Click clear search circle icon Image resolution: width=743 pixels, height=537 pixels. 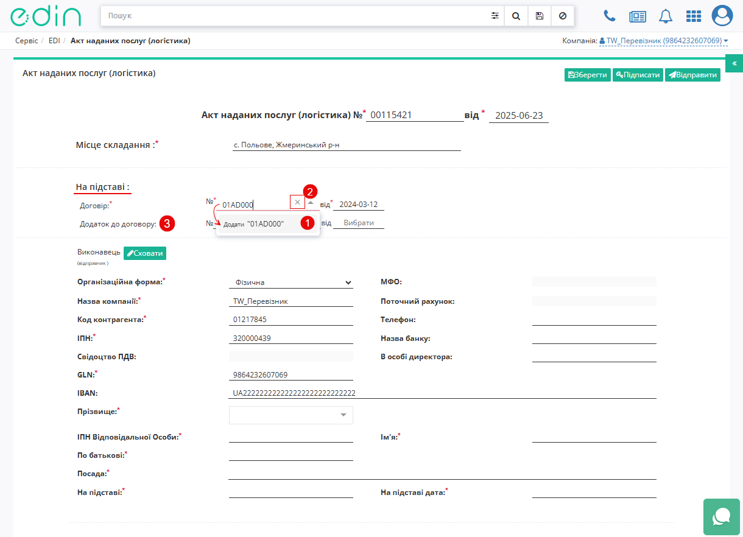click(x=562, y=16)
